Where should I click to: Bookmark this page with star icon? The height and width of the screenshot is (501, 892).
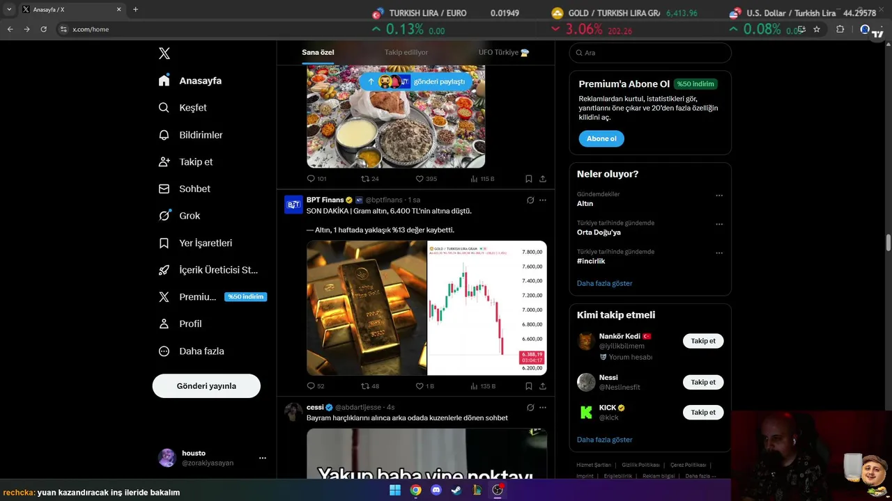[817, 29]
